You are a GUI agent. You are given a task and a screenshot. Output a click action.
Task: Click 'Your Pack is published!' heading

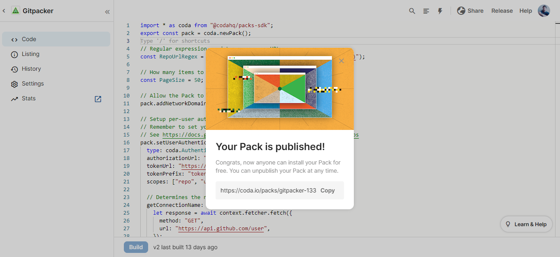click(270, 147)
